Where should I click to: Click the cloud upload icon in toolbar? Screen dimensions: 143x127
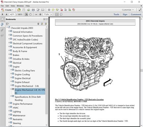tap(28, 10)
